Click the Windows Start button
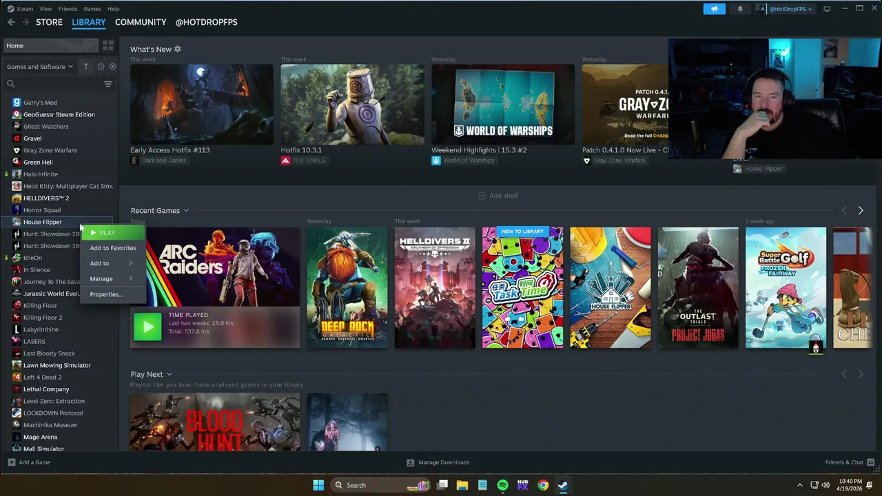The height and width of the screenshot is (496, 882). pos(318,485)
